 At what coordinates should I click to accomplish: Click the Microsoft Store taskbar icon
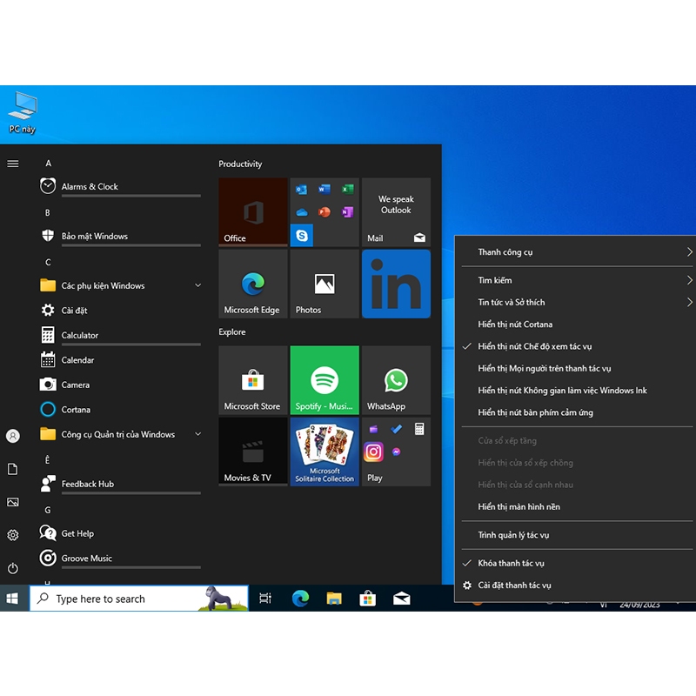click(x=368, y=599)
